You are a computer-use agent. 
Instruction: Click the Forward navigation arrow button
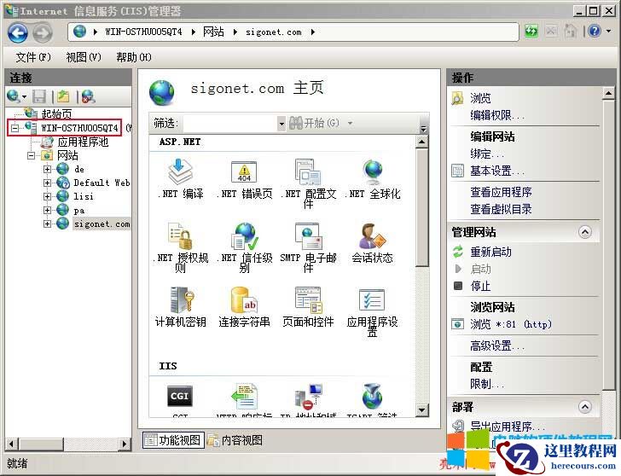[x=43, y=33]
